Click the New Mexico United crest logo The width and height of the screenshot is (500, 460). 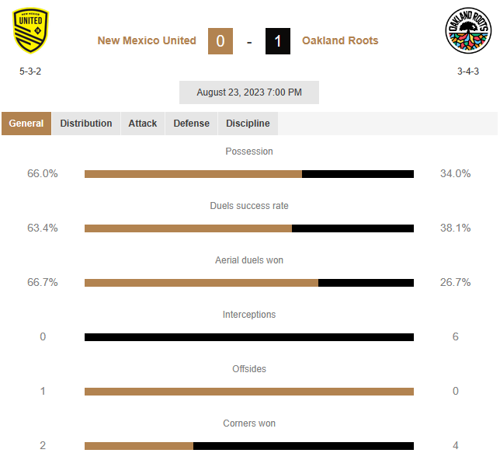(x=30, y=30)
